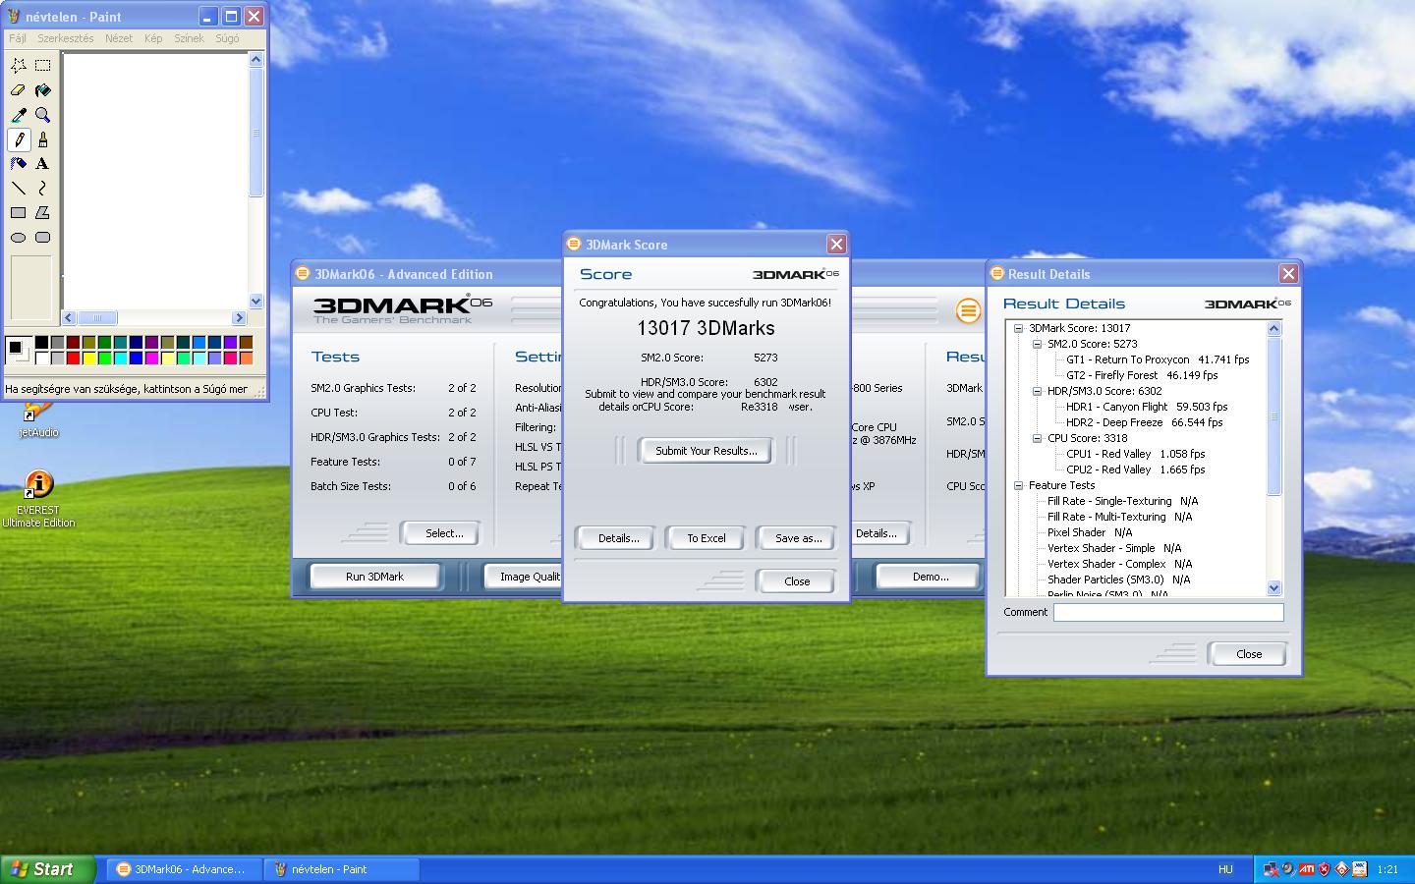This screenshot has width=1415, height=884.
Task: Click the Run 3DMark button
Action: click(x=374, y=577)
